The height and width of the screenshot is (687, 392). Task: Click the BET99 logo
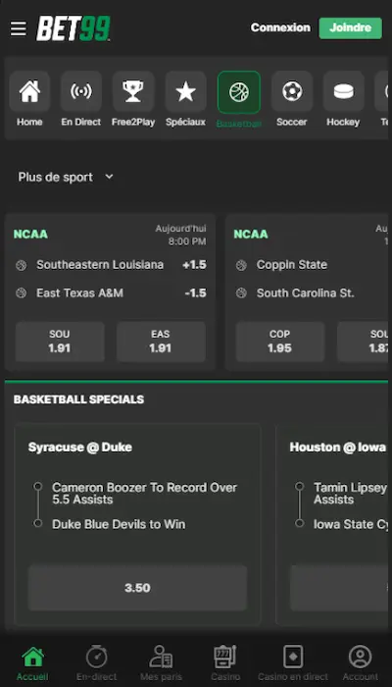pos(73,28)
